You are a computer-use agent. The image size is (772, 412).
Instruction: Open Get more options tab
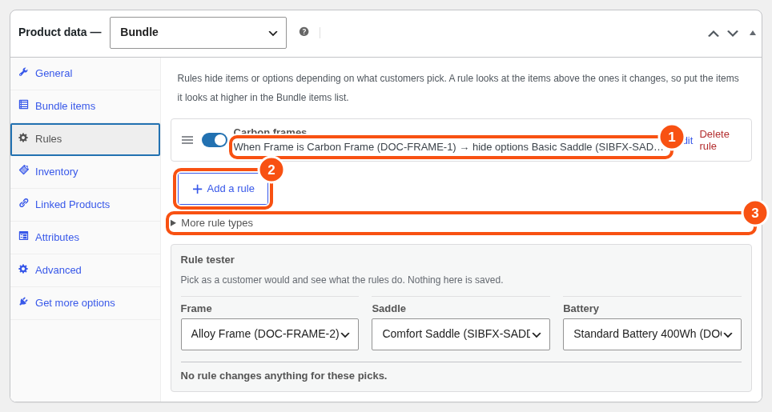point(85,303)
